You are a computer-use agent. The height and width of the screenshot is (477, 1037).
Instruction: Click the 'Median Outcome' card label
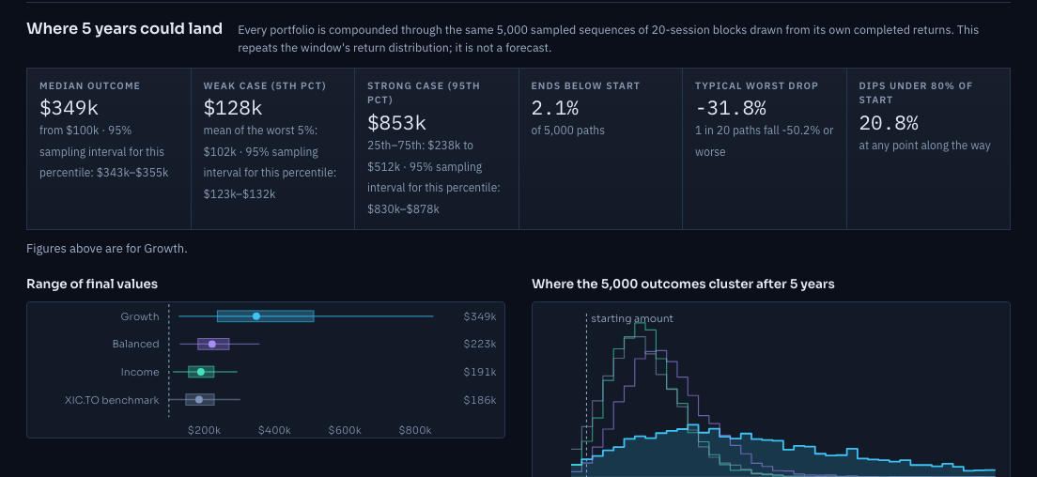(x=90, y=85)
